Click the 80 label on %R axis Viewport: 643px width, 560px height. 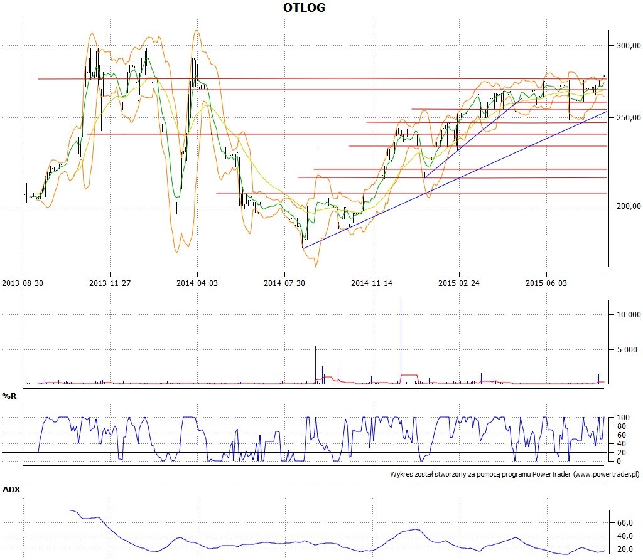point(621,426)
